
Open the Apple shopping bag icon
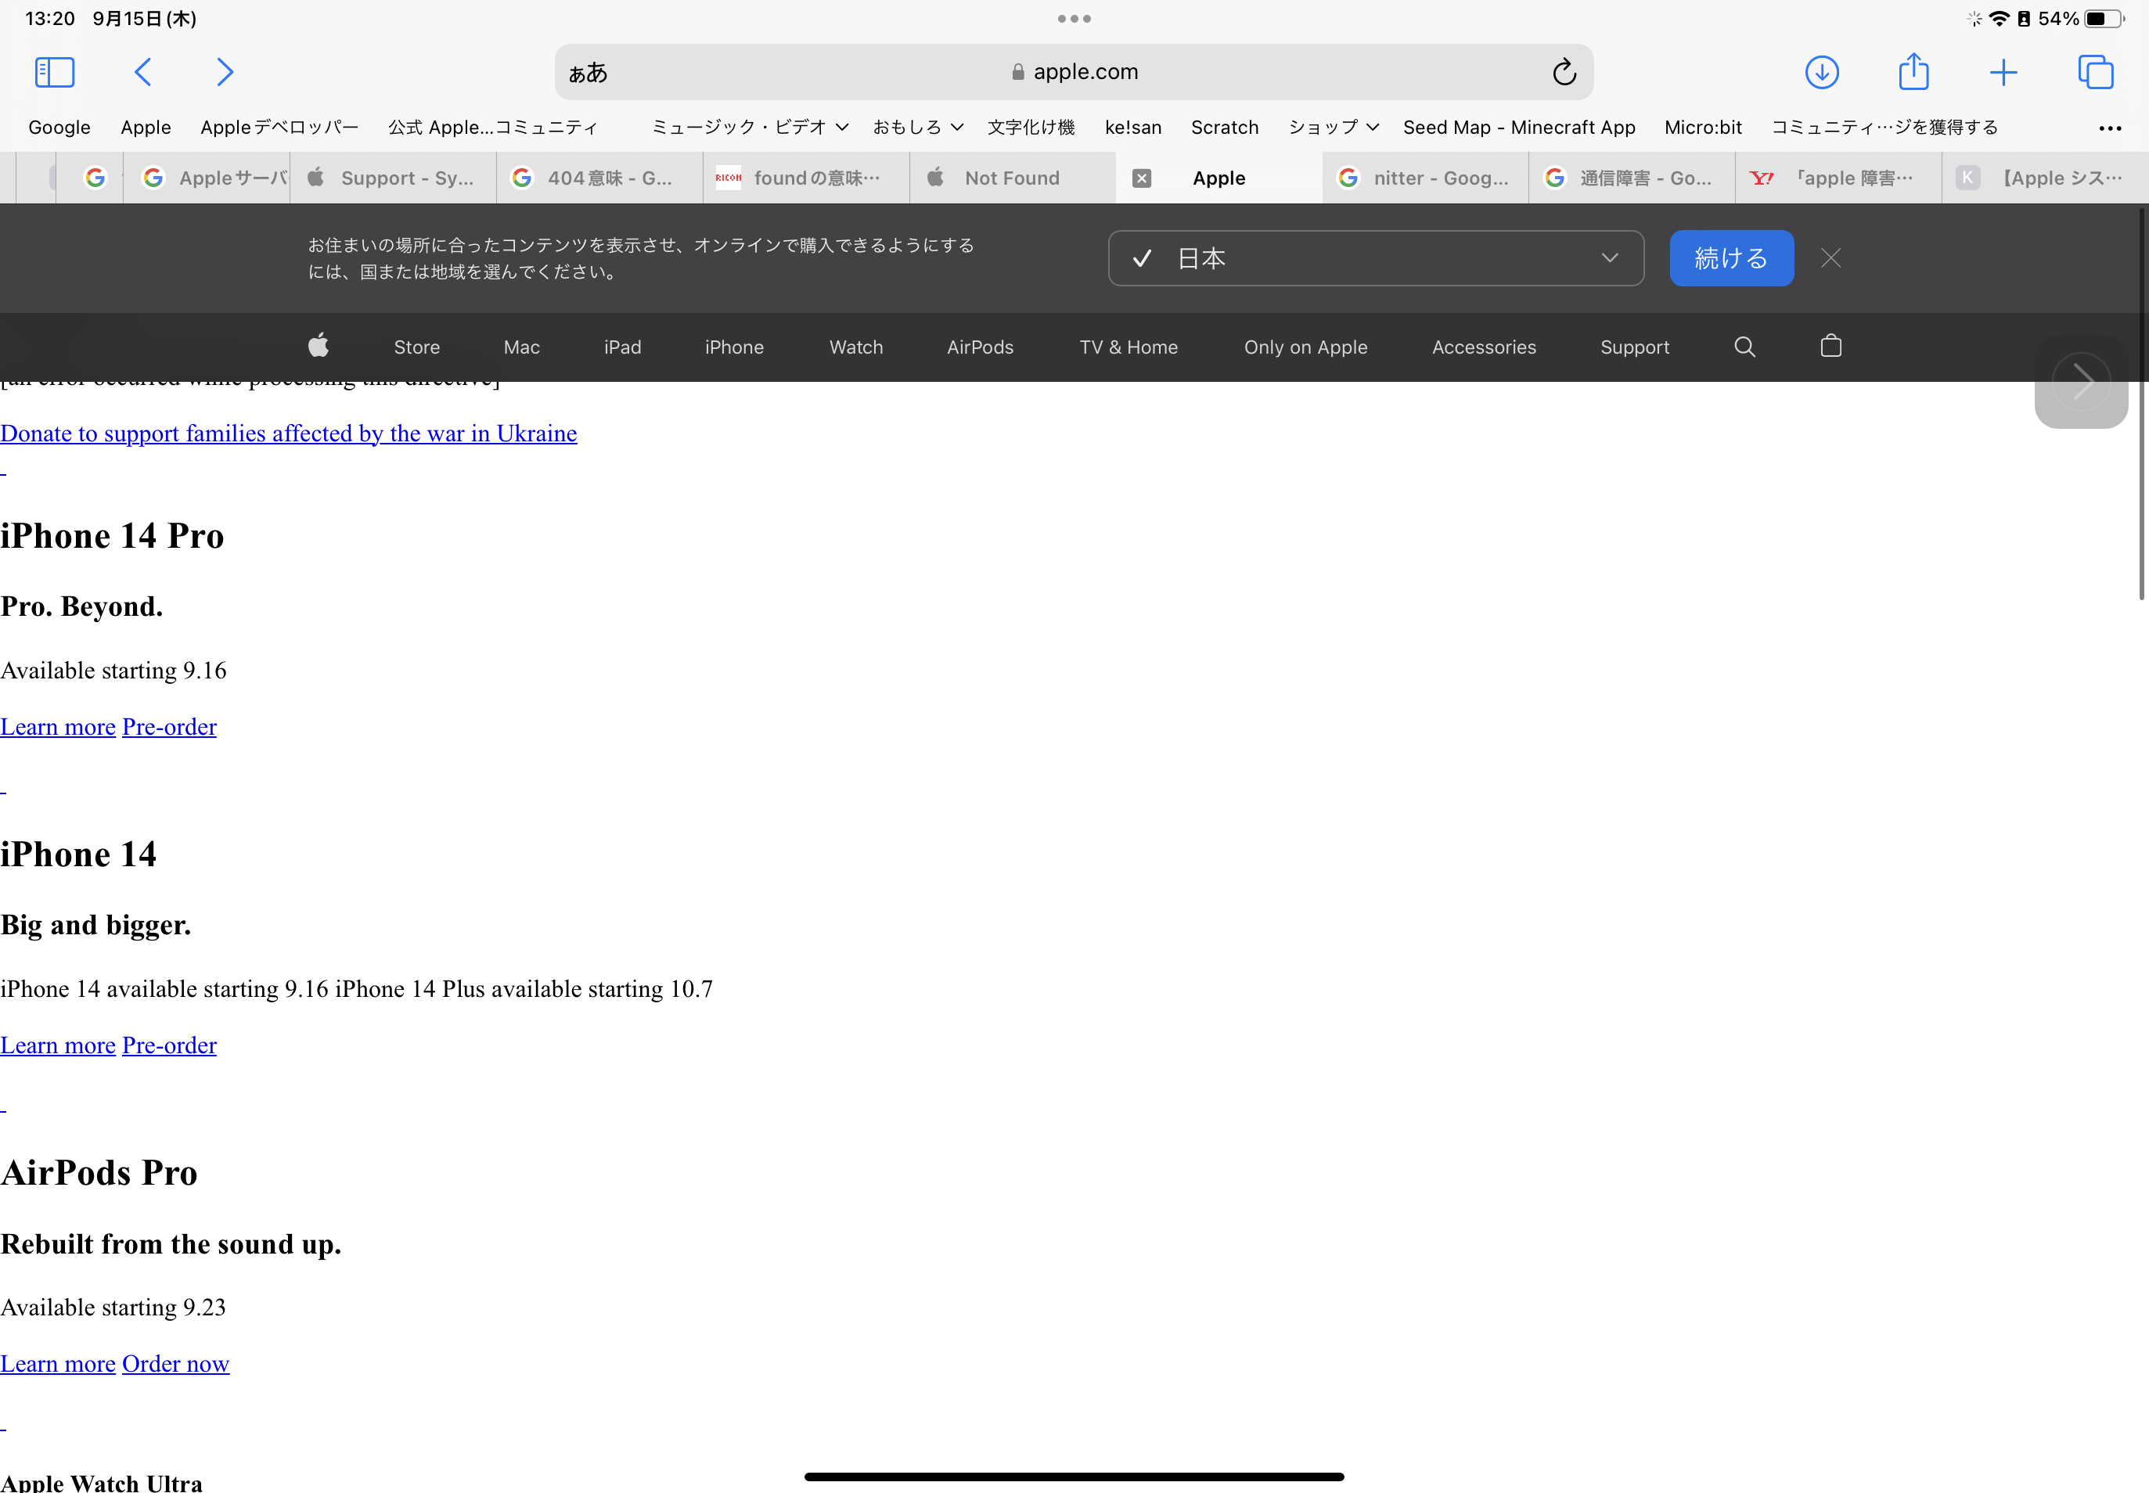pos(1830,347)
